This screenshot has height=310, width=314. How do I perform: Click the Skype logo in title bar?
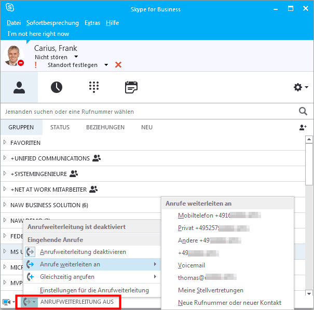(x=10, y=8)
